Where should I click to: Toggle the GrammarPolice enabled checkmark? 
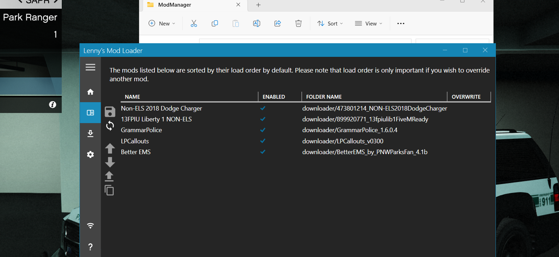tap(263, 130)
